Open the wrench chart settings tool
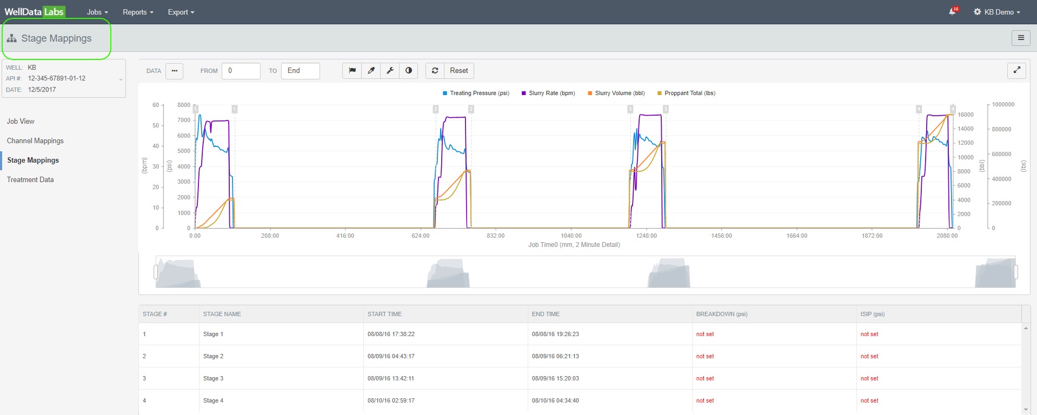Viewport: 1037px width, 415px height. tap(390, 71)
